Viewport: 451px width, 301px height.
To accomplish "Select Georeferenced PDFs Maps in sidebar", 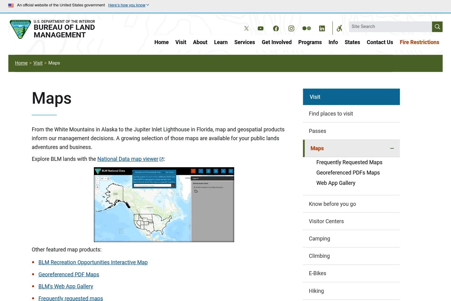I will [348, 173].
